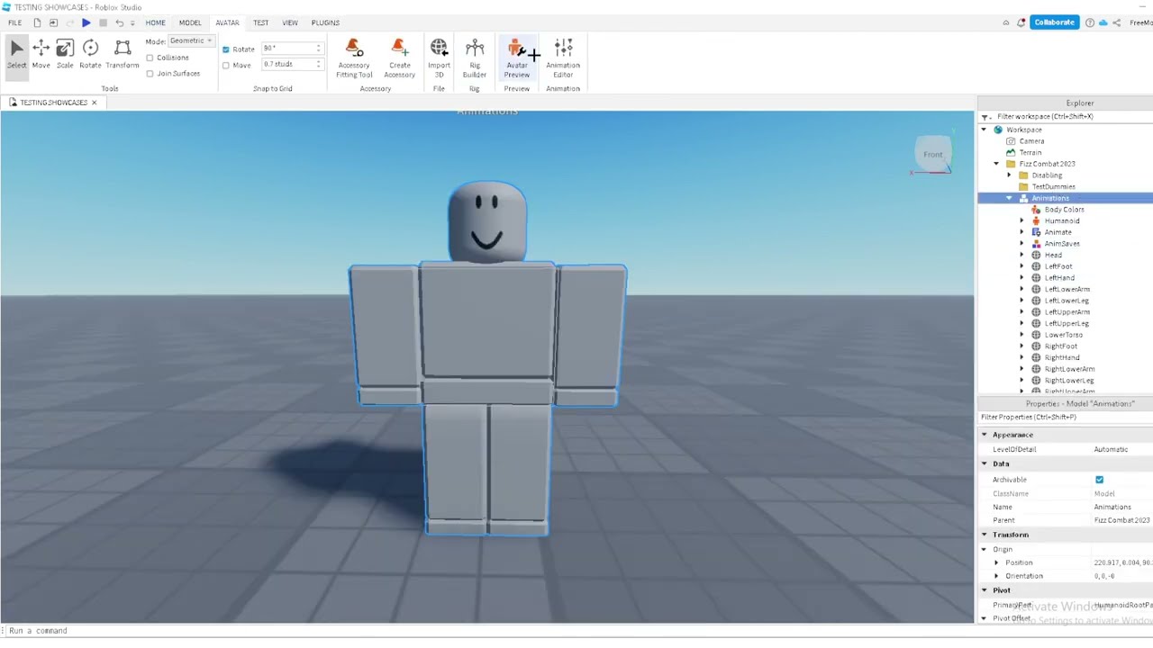This screenshot has width=1153, height=648.
Task: Toggle the Join Surfaces checkbox
Action: point(150,74)
